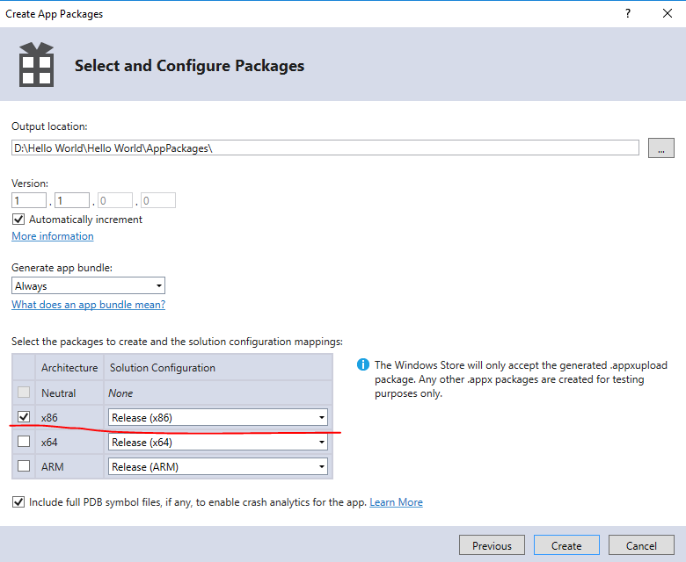Check the ARM architecture checkbox
The image size is (686, 562).
tap(25, 466)
